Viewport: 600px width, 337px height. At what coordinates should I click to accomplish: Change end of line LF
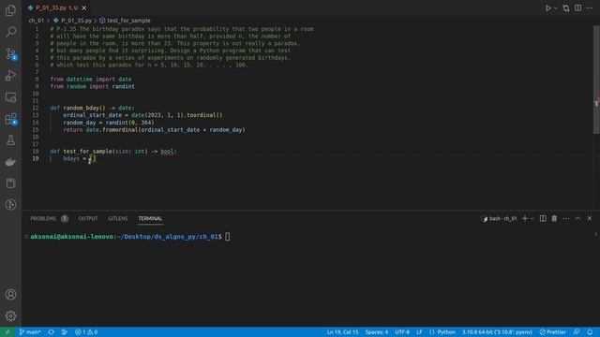[419, 332]
